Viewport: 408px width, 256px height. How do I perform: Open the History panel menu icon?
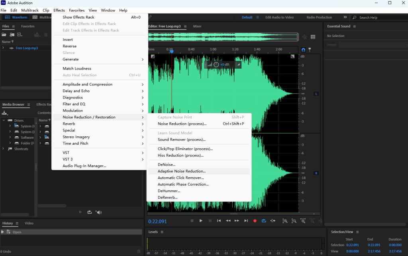click(x=17, y=223)
